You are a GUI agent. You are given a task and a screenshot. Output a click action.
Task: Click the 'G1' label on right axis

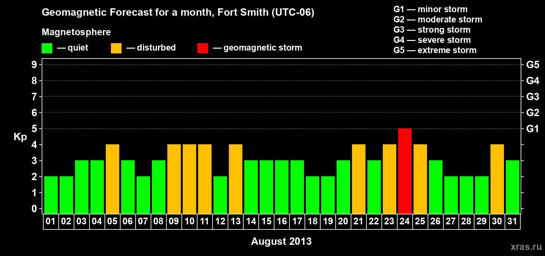pyautogui.click(x=532, y=129)
